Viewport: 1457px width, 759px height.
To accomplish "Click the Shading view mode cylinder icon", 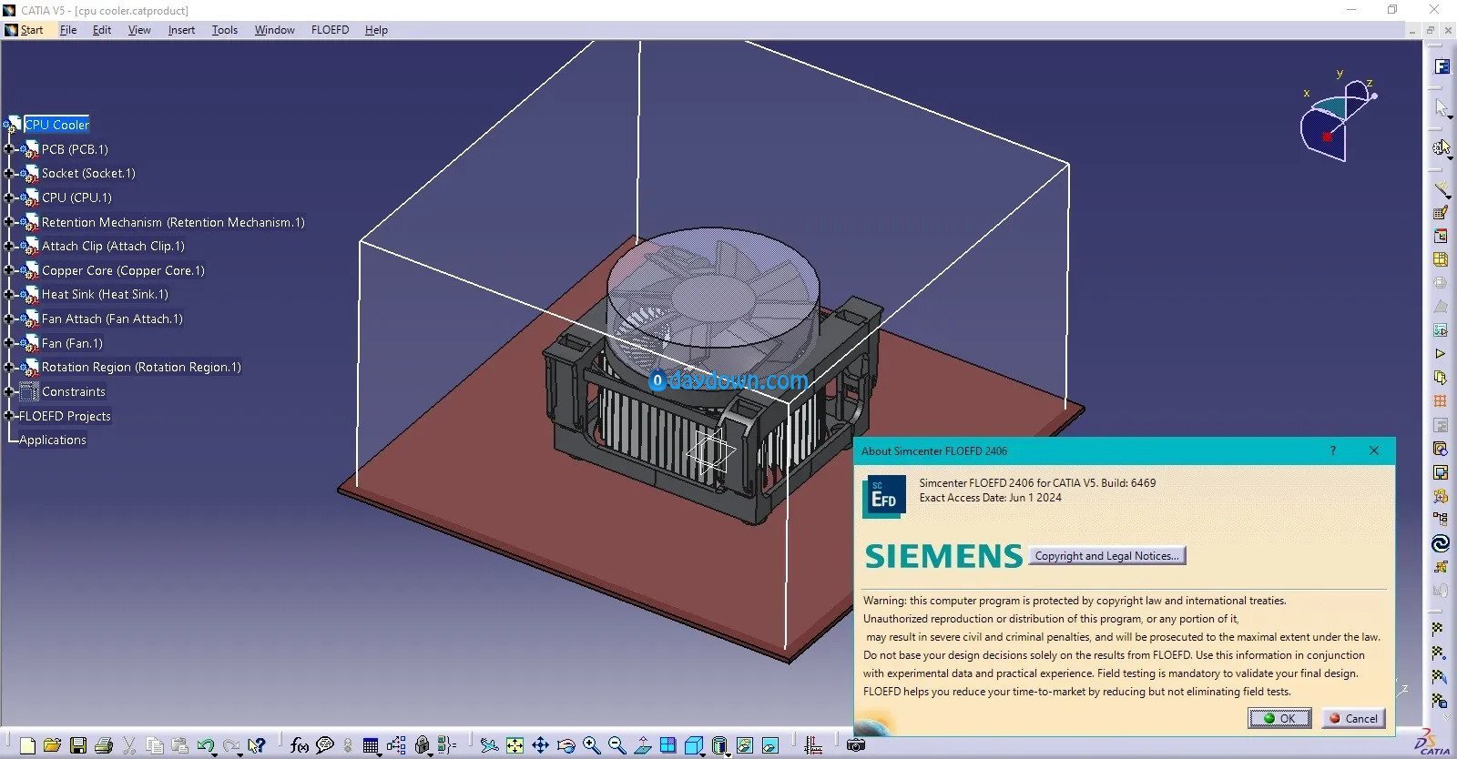I will pyautogui.click(x=718, y=745).
